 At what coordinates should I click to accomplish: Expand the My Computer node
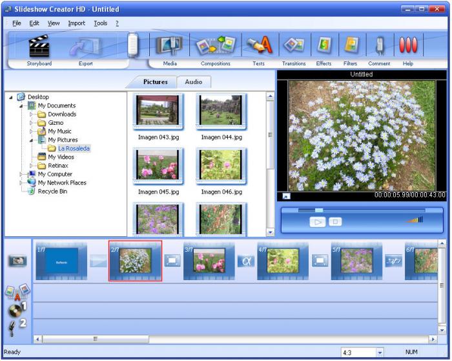(x=21, y=174)
